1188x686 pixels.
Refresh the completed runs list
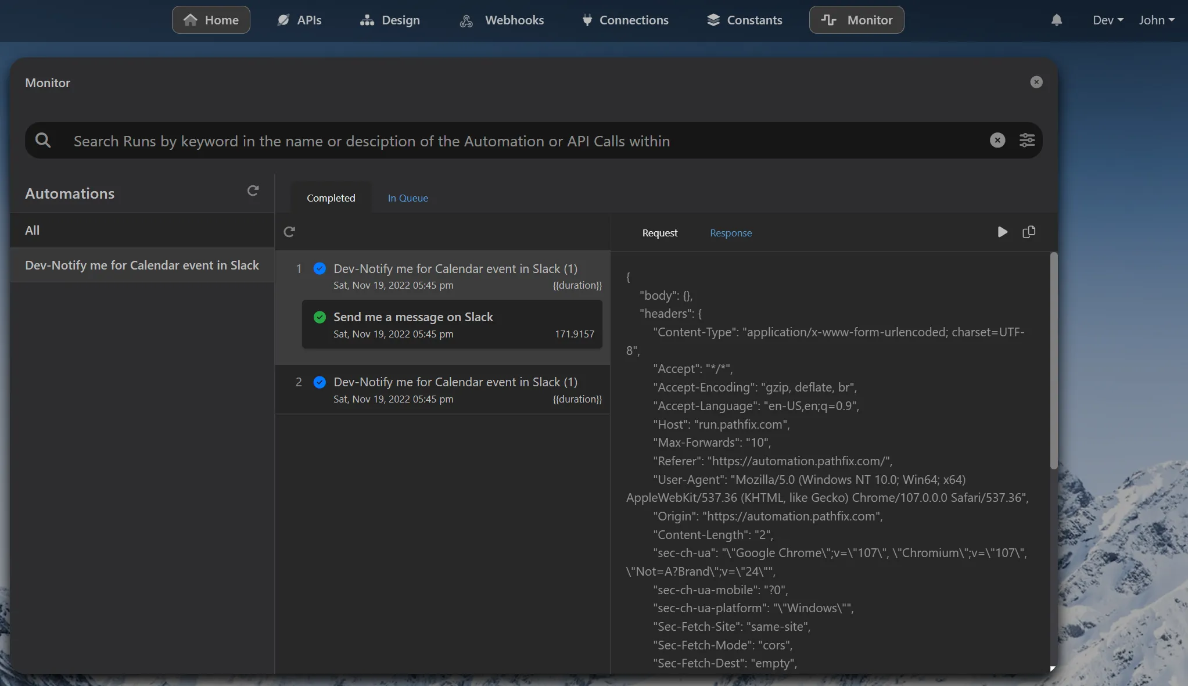289,232
